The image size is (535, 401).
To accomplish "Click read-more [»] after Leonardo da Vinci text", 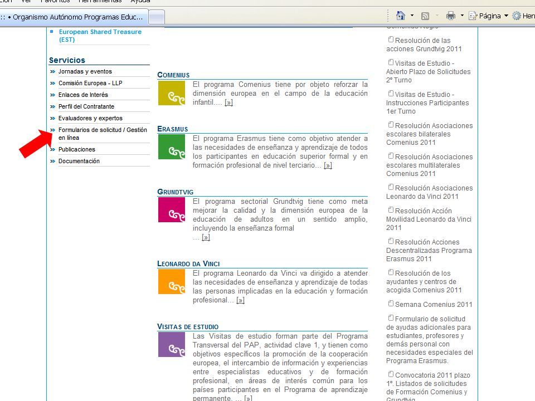I will pyautogui.click(x=241, y=300).
